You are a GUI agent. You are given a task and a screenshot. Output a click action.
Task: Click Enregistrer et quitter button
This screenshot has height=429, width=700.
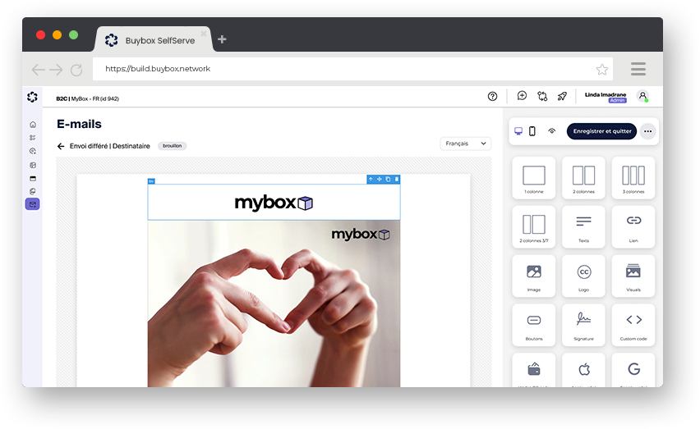click(601, 131)
